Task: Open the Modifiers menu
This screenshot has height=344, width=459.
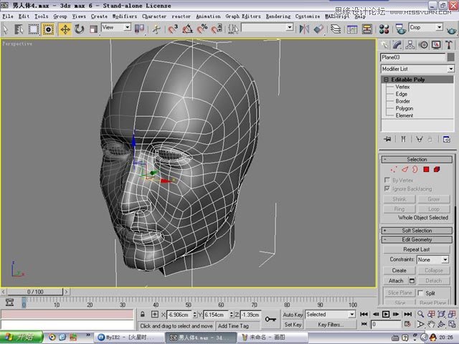Action: pos(124,16)
